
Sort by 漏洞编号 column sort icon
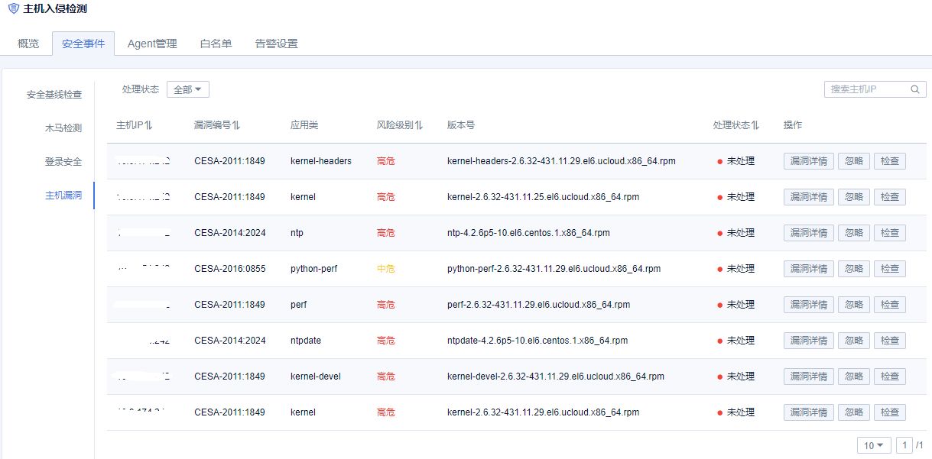pyautogui.click(x=236, y=125)
